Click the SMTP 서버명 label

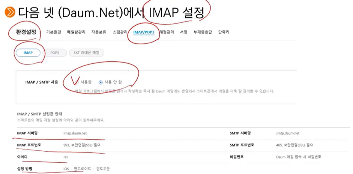pyautogui.click(x=240, y=133)
